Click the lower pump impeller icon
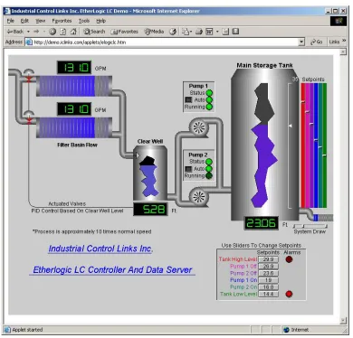 point(199,197)
